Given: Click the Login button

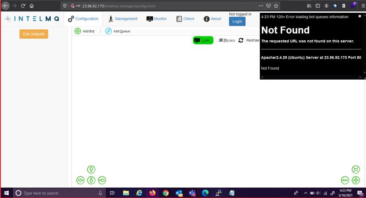Looking at the screenshot, I should point(237,21).
